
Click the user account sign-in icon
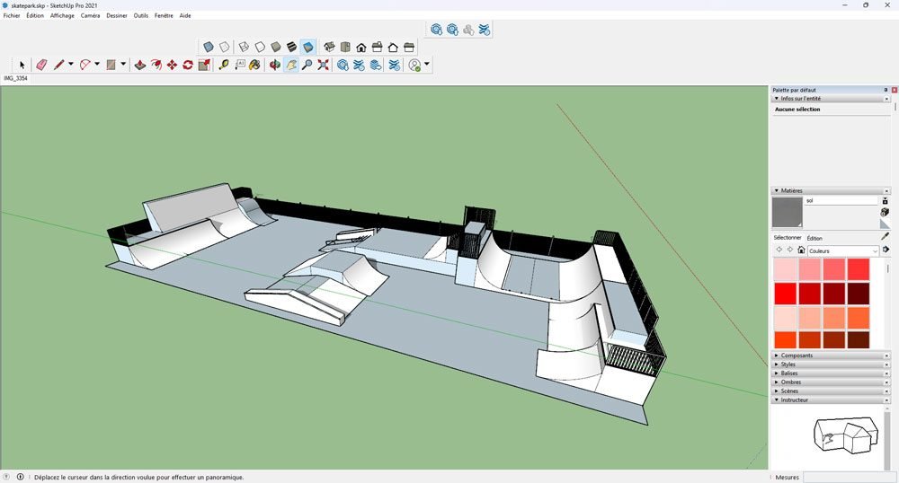pos(414,65)
